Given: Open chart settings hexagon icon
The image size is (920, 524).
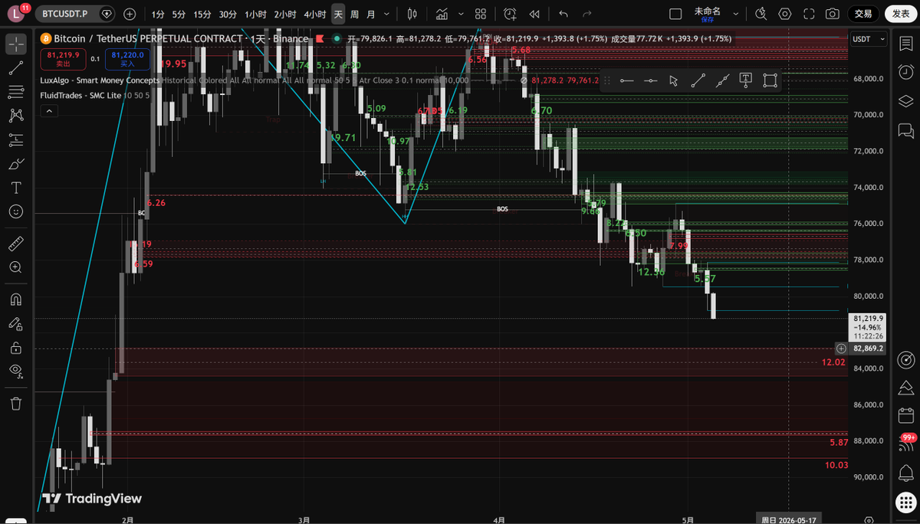Looking at the screenshot, I should click(x=784, y=14).
